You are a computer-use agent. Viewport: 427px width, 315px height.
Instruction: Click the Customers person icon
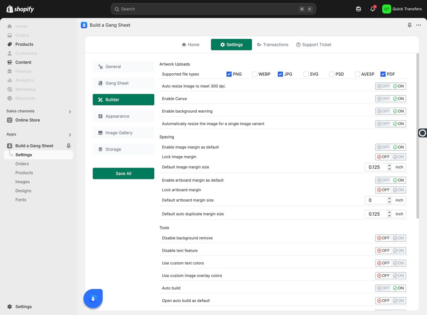[x=10, y=53]
